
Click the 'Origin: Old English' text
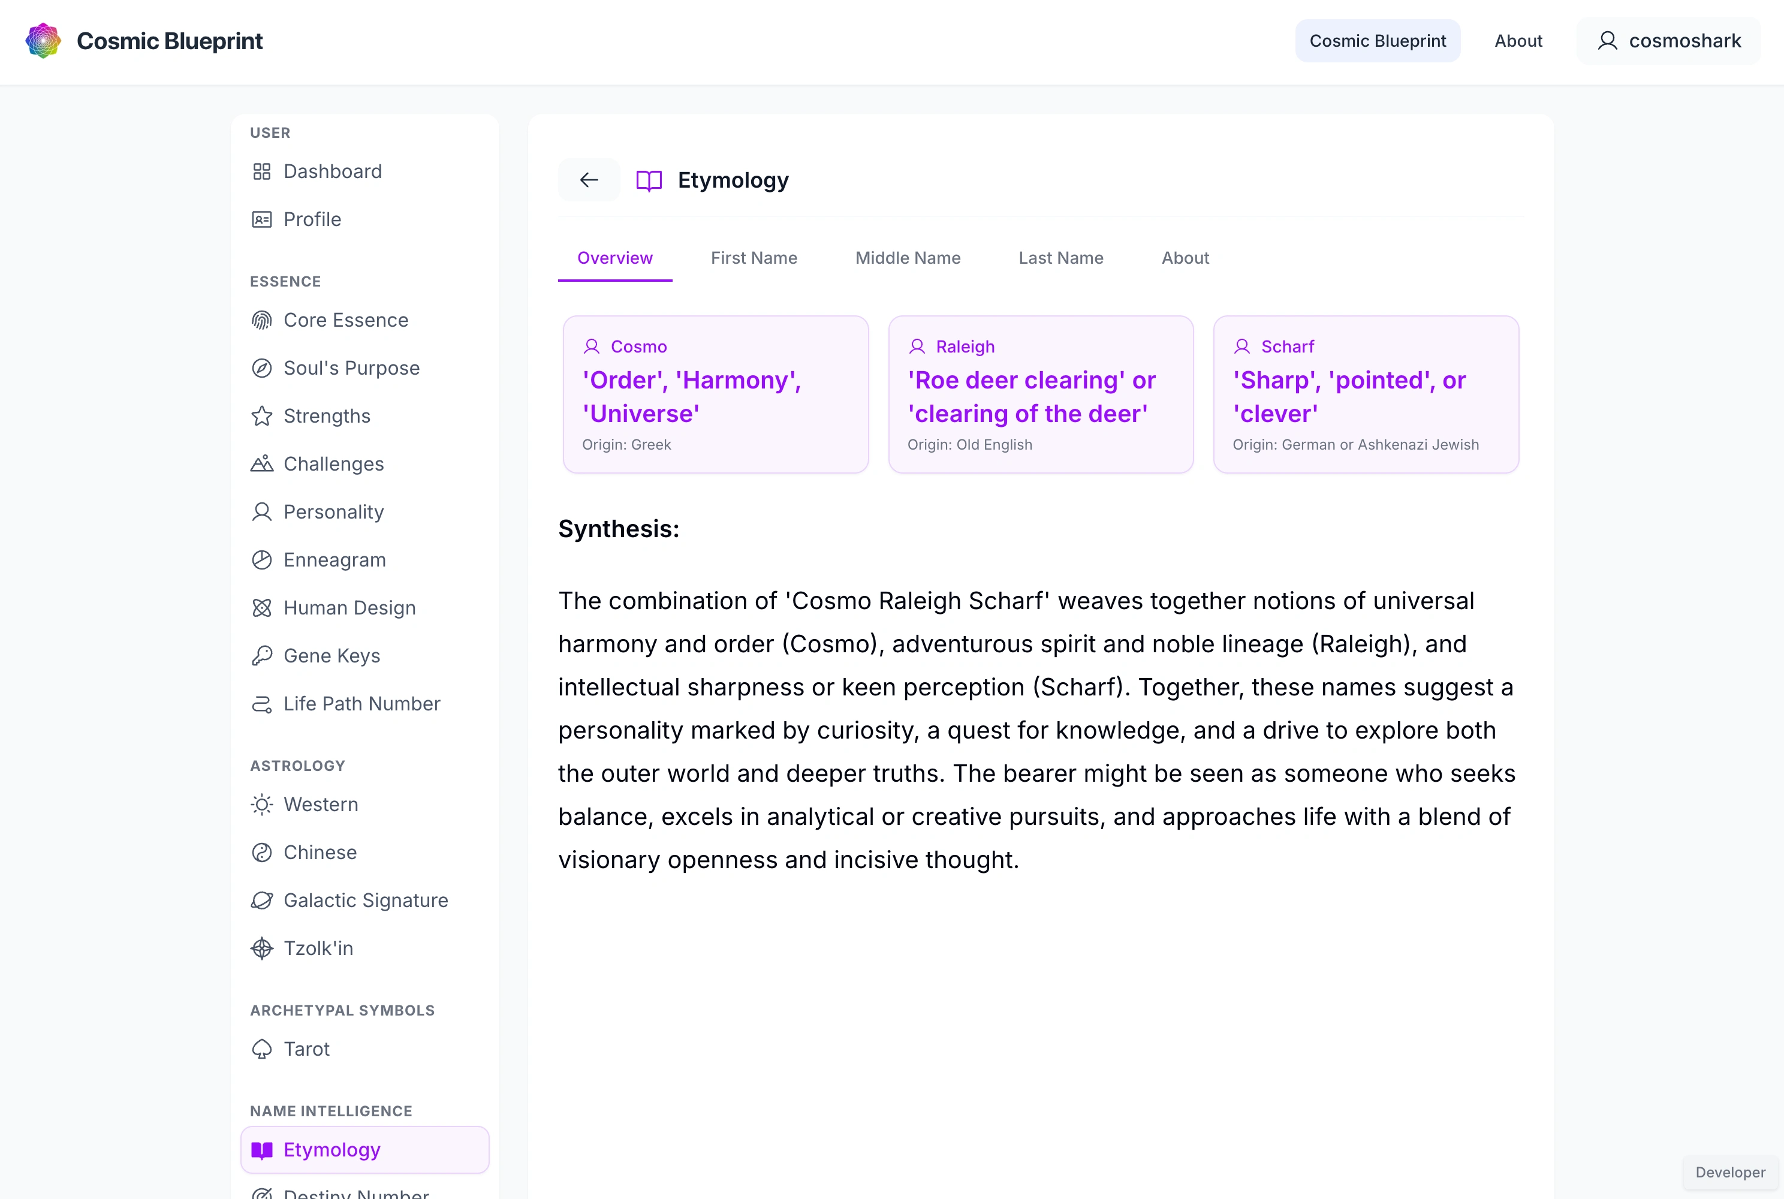969,444
